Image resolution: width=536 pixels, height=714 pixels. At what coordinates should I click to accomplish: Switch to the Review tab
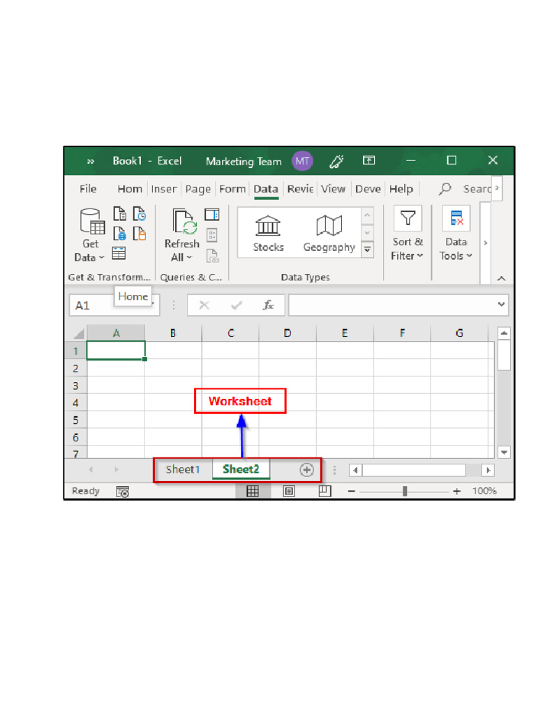tap(300, 188)
